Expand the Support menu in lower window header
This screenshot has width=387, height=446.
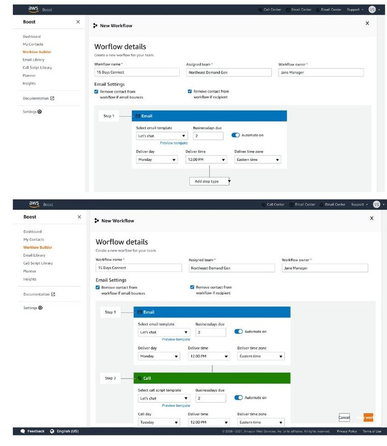click(359, 205)
